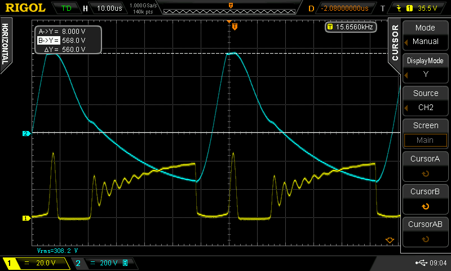
Task: Click the CursorAB rotary knob icon
Action: [x=425, y=239]
